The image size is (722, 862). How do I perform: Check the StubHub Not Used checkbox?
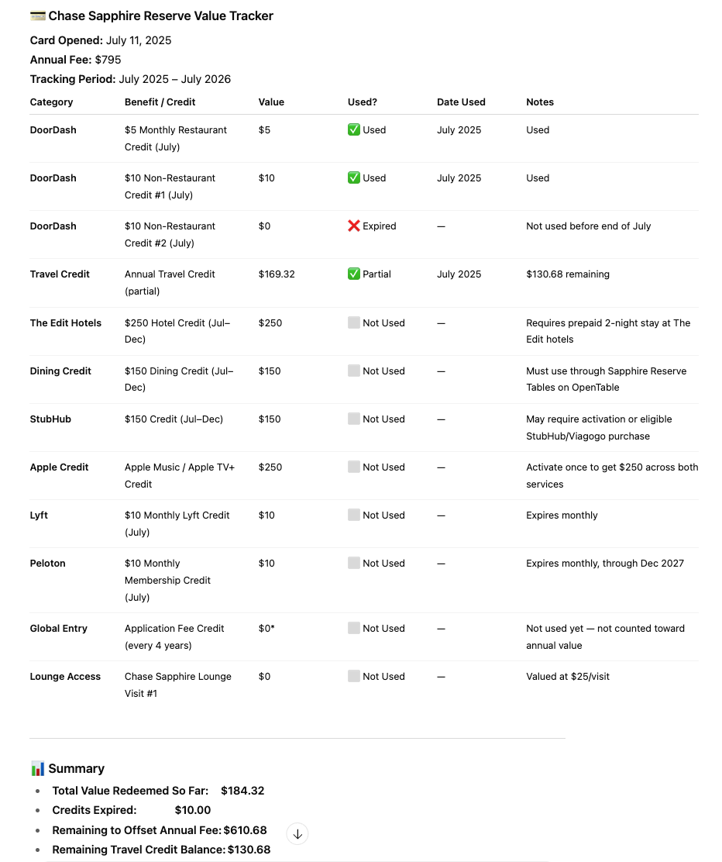354,419
